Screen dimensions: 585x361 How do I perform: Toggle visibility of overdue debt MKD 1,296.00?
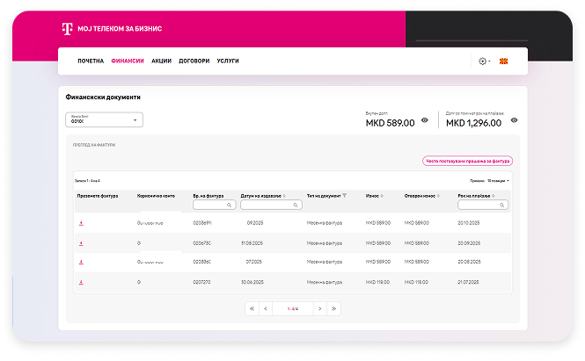pos(514,120)
